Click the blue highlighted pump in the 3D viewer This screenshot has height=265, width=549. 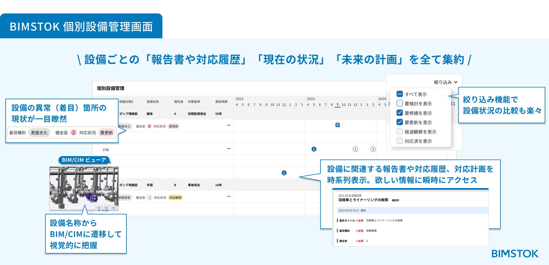click(91, 197)
